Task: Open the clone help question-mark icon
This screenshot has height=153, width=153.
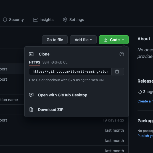Action: [122, 54]
